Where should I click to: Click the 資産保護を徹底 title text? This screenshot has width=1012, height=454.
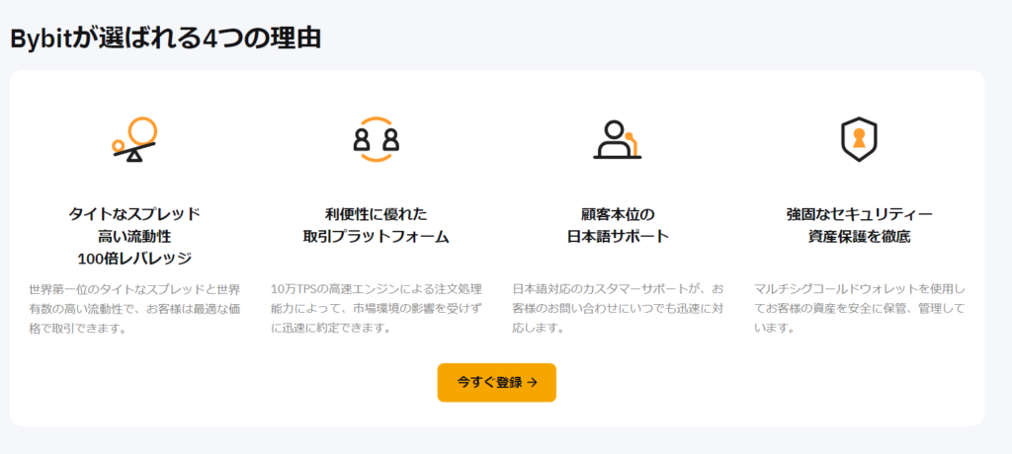click(859, 236)
